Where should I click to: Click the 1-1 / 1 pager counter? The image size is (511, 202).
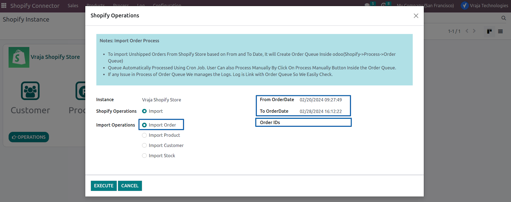(454, 31)
